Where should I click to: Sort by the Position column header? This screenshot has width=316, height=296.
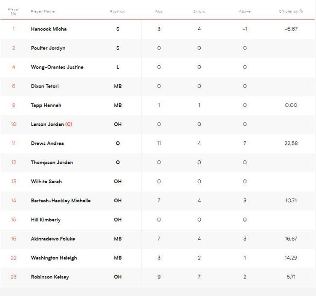tap(118, 11)
